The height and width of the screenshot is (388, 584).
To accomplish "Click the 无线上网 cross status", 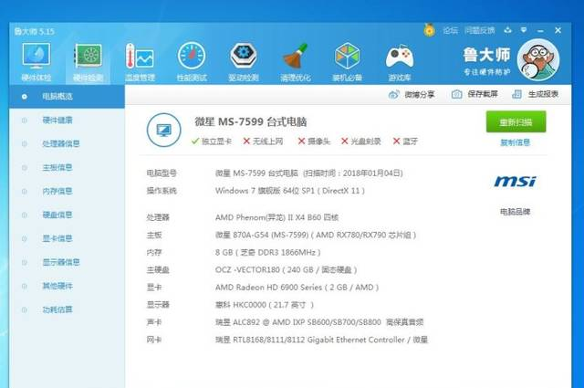I will point(263,142).
